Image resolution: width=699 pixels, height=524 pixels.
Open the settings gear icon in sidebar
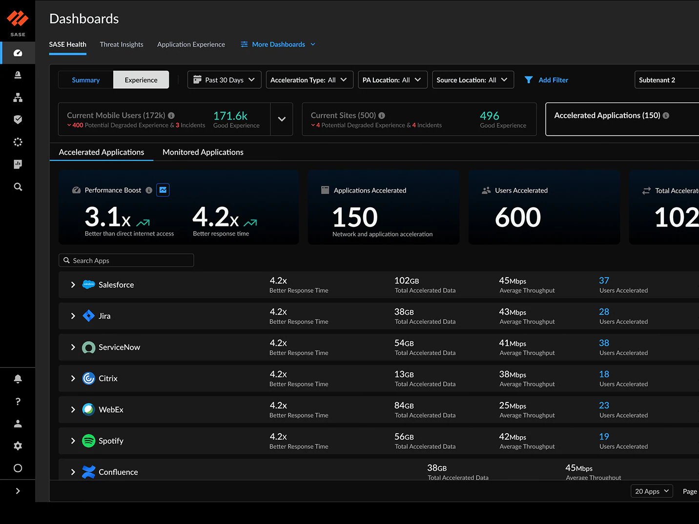coord(18,446)
